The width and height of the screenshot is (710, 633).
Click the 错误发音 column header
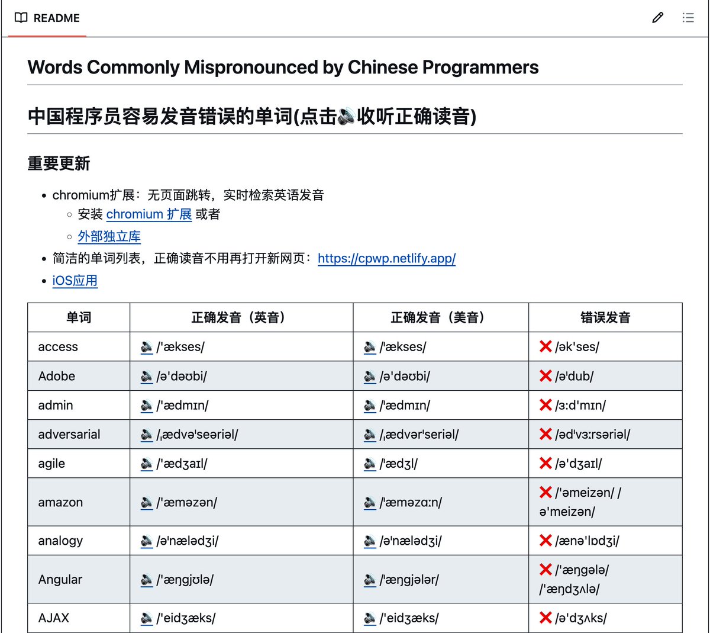(605, 318)
